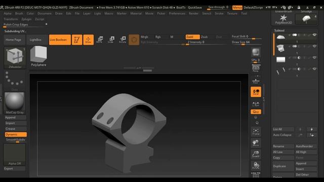Click the orange Gizmo 3D circle button

134,39
